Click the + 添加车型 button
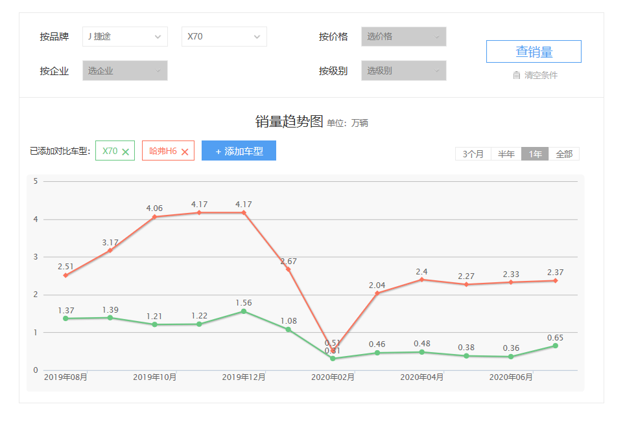Image resolution: width=625 pixels, height=424 pixels. (x=239, y=151)
